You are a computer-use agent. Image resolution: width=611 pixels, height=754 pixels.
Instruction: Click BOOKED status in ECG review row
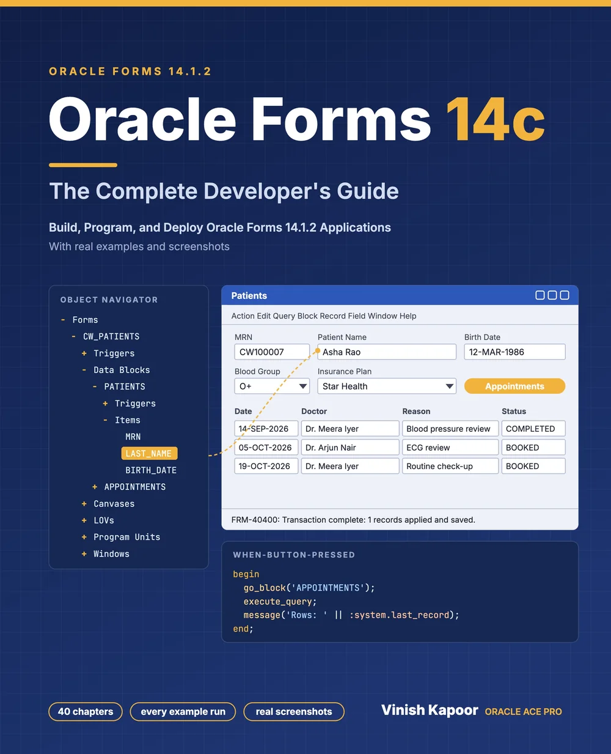pyautogui.click(x=533, y=448)
